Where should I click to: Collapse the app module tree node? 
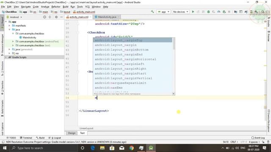(6, 22)
